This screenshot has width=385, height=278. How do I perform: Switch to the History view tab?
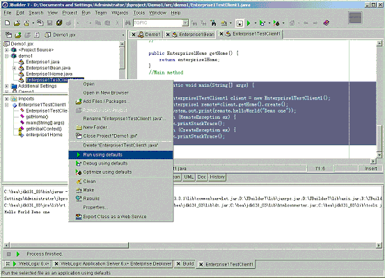pyautogui.click(x=217, y=177)
